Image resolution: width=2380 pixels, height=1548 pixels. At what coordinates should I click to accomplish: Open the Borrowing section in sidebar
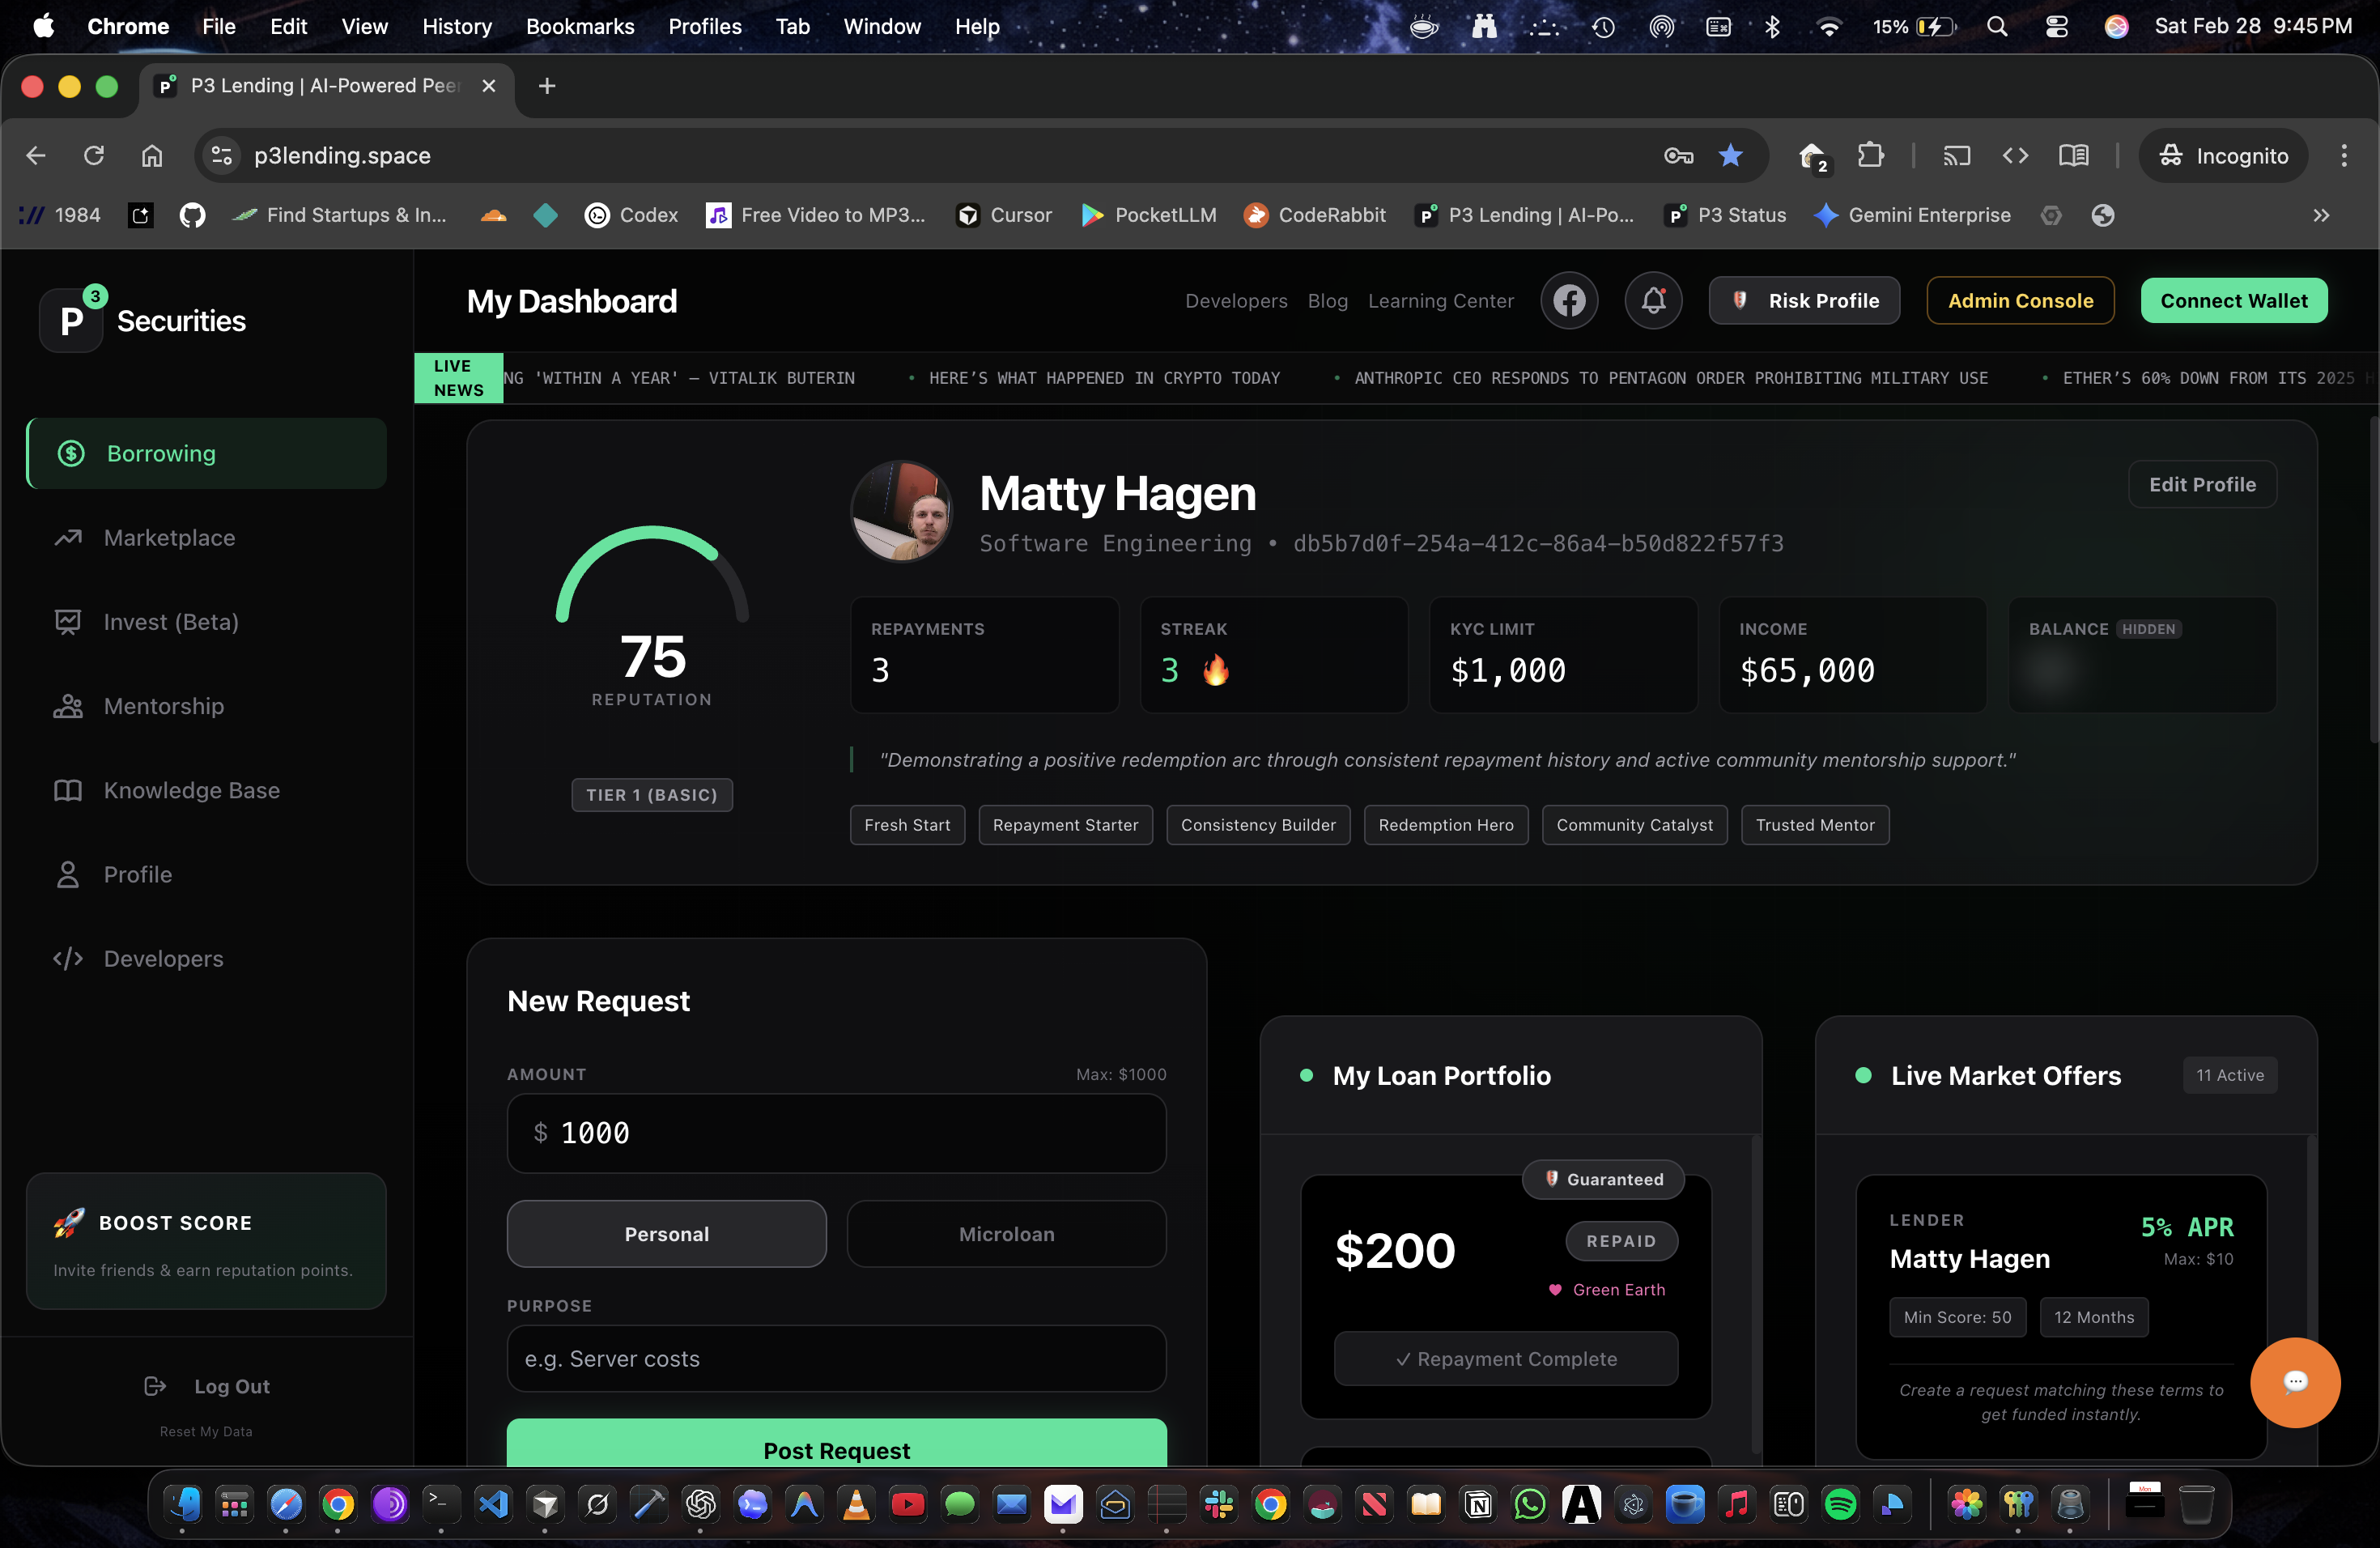point(160,453)
